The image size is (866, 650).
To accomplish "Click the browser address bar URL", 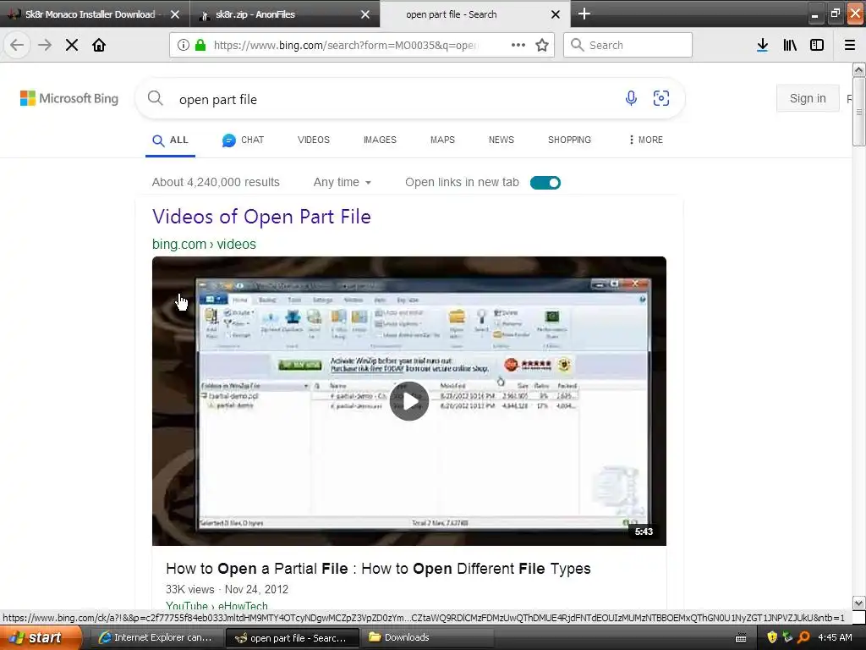I will tap(346, 46).
